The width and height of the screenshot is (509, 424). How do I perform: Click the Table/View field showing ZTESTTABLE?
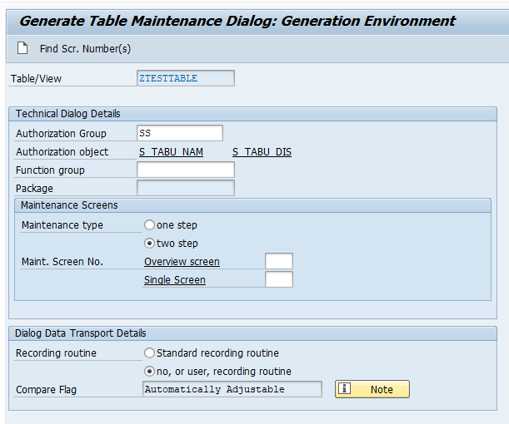click(186, 78)
